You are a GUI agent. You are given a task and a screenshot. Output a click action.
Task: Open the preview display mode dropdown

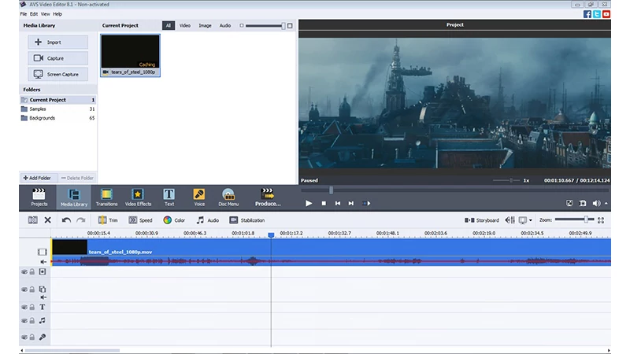[x=530, y=220]
